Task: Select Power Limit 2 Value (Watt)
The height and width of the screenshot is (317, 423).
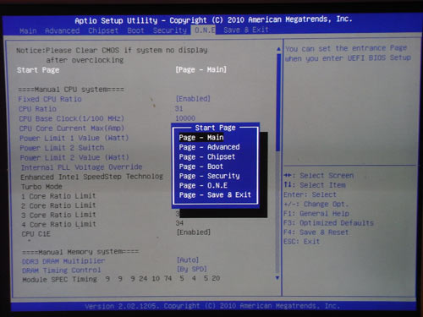Action: click(74, 157)
